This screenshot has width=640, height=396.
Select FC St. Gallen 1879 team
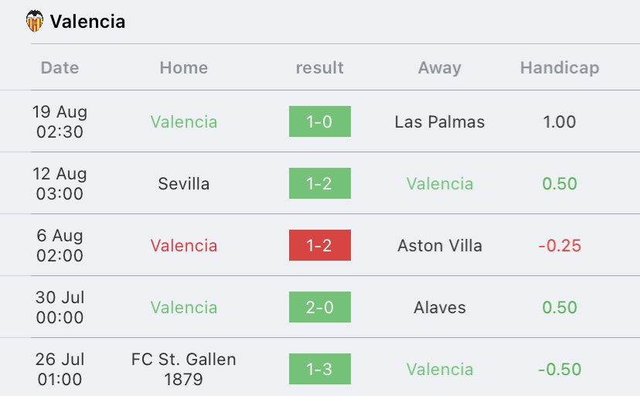184,369
